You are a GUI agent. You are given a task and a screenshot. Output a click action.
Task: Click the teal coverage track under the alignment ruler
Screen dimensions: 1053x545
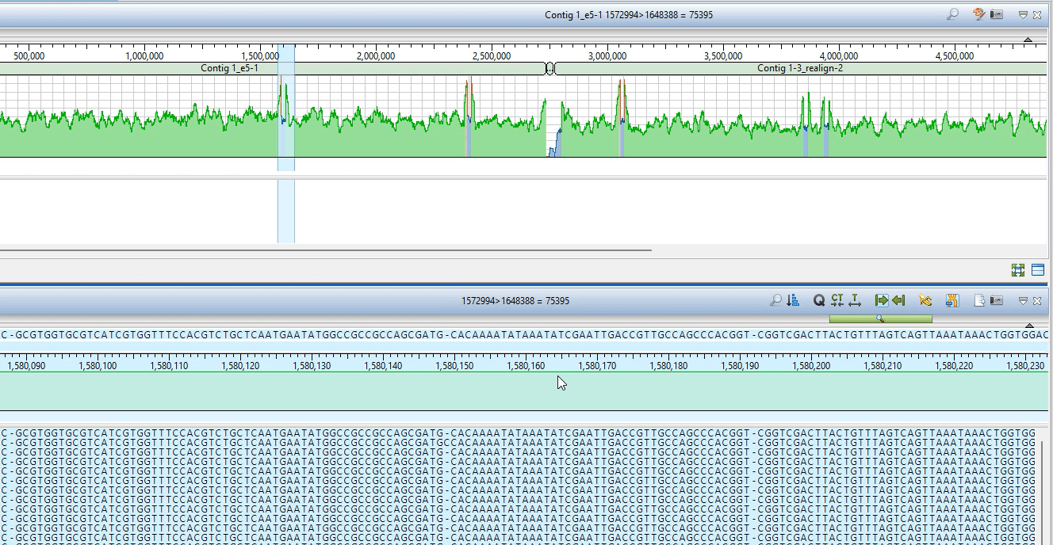[523, 391]
